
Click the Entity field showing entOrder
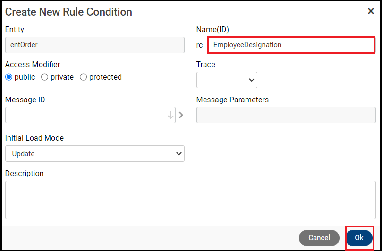point(94,45)
